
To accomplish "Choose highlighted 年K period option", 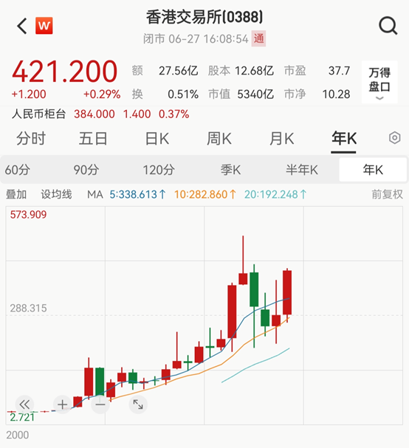I will click(373, 170).
